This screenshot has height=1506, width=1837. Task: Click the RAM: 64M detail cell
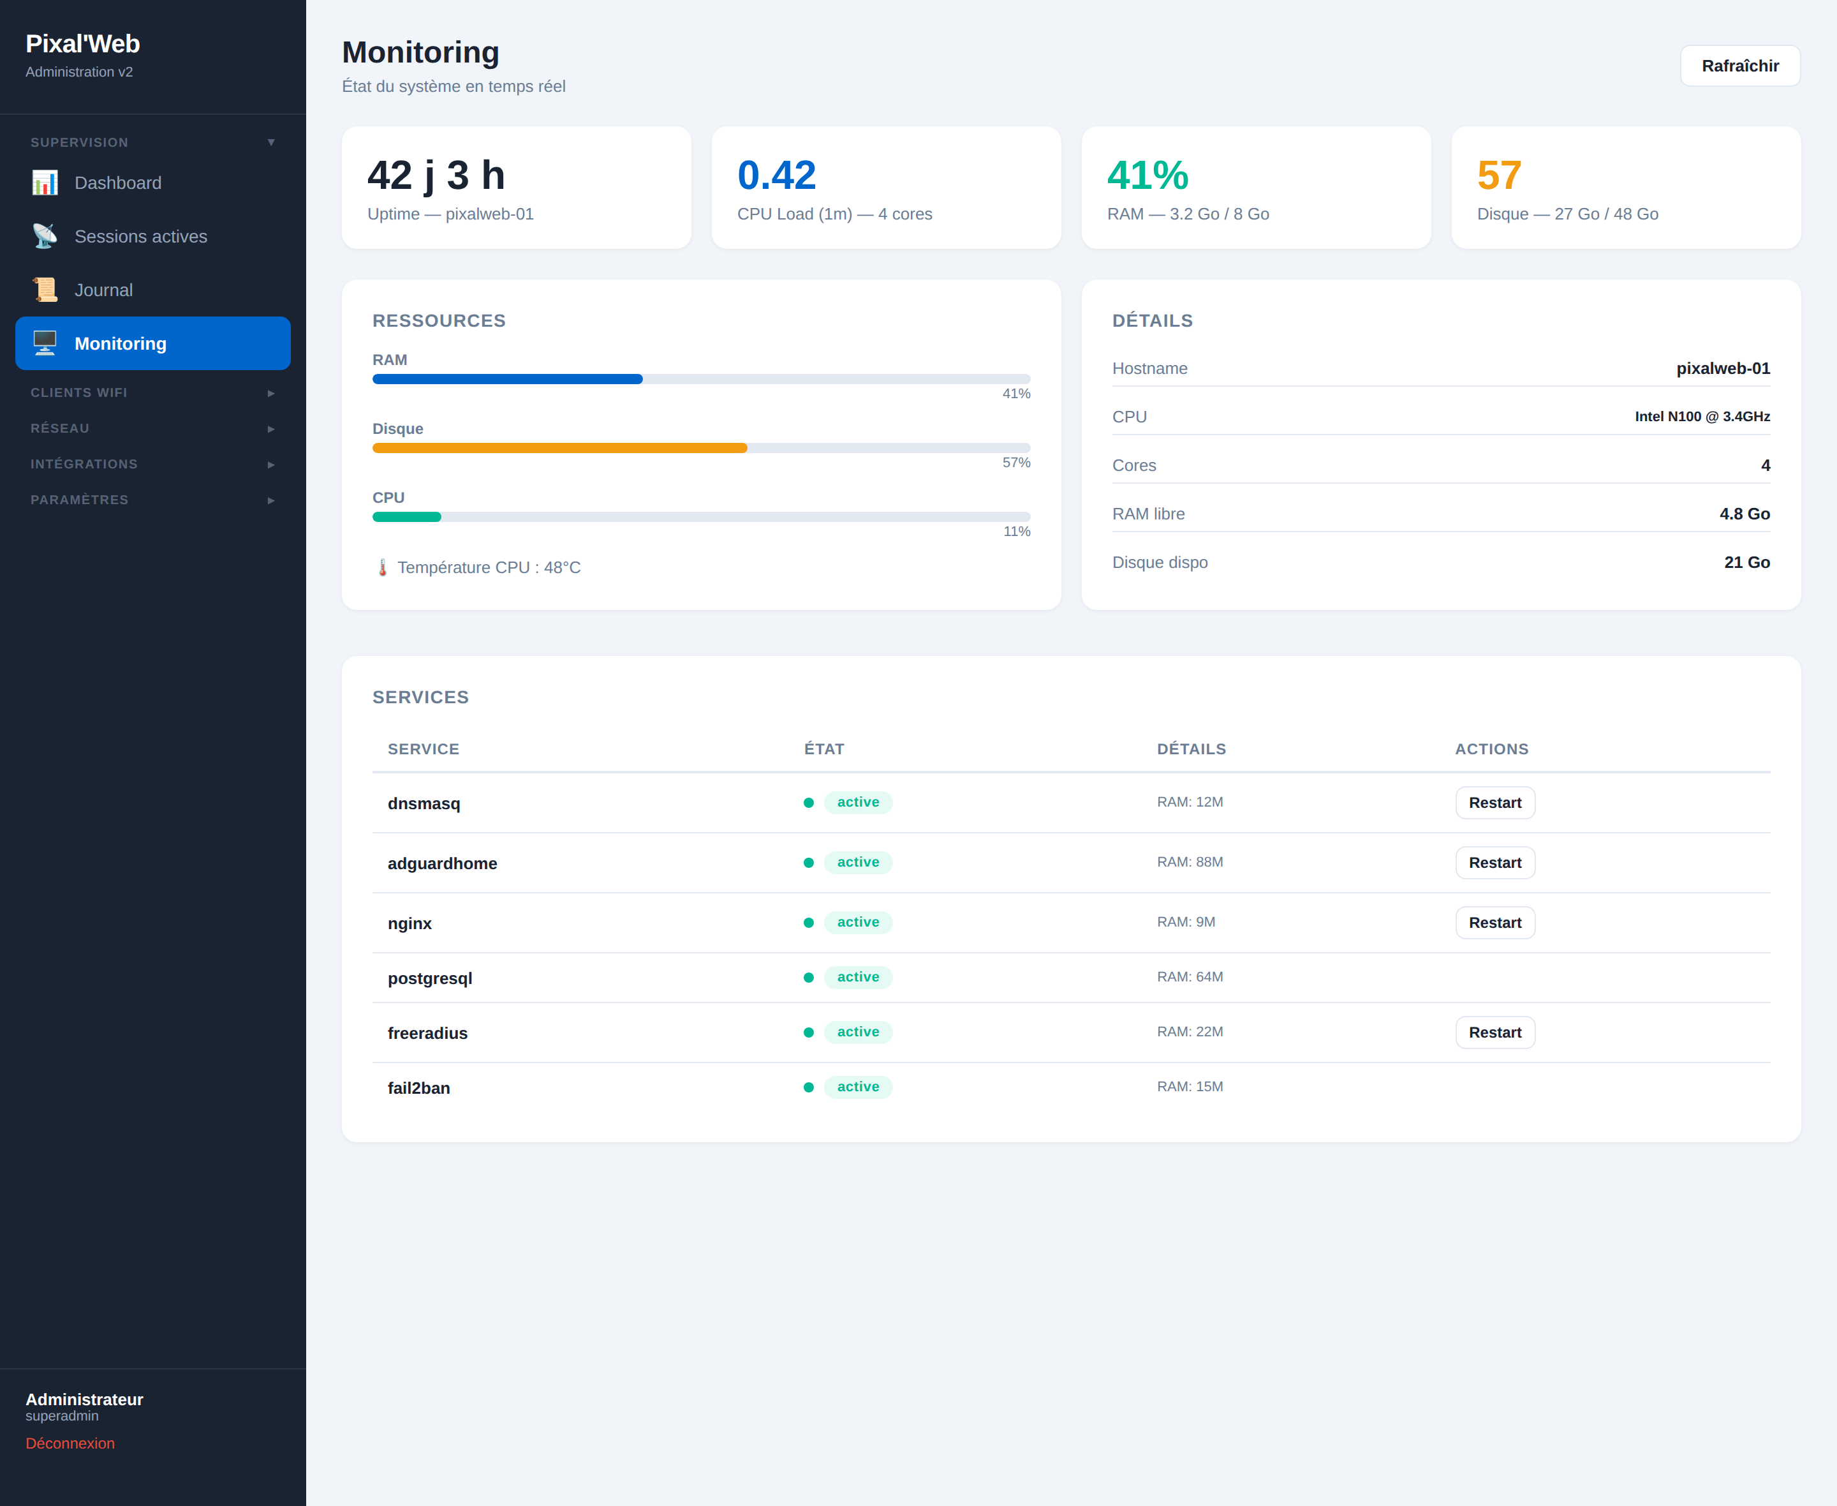coord(1190,977)
